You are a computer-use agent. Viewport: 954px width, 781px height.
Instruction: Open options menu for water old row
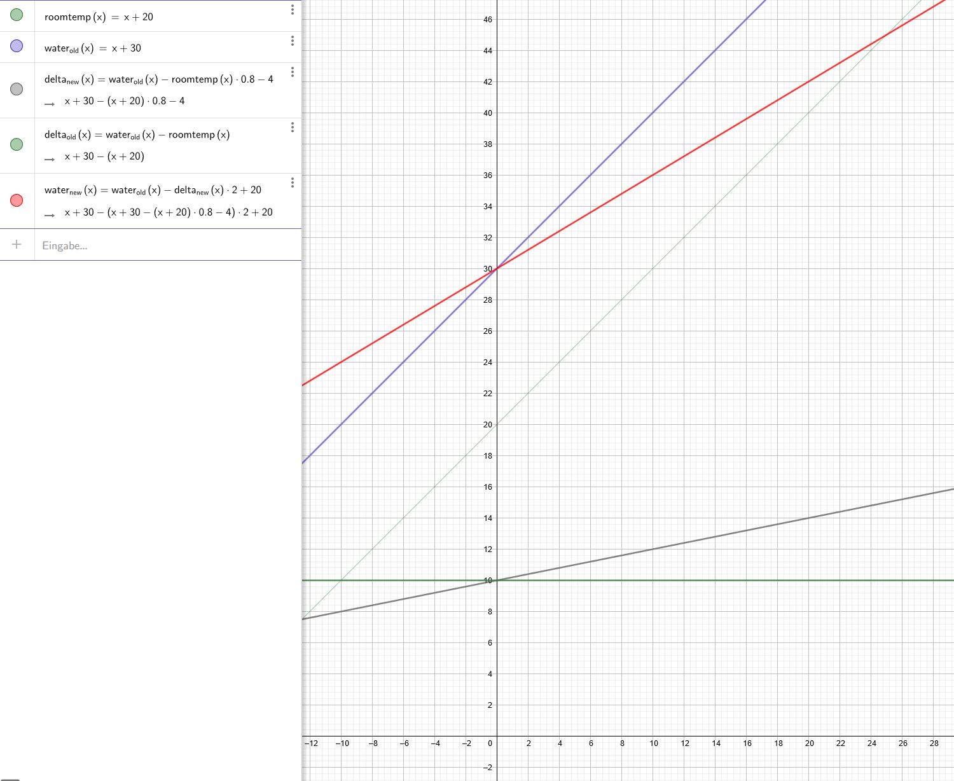point(292,41)
